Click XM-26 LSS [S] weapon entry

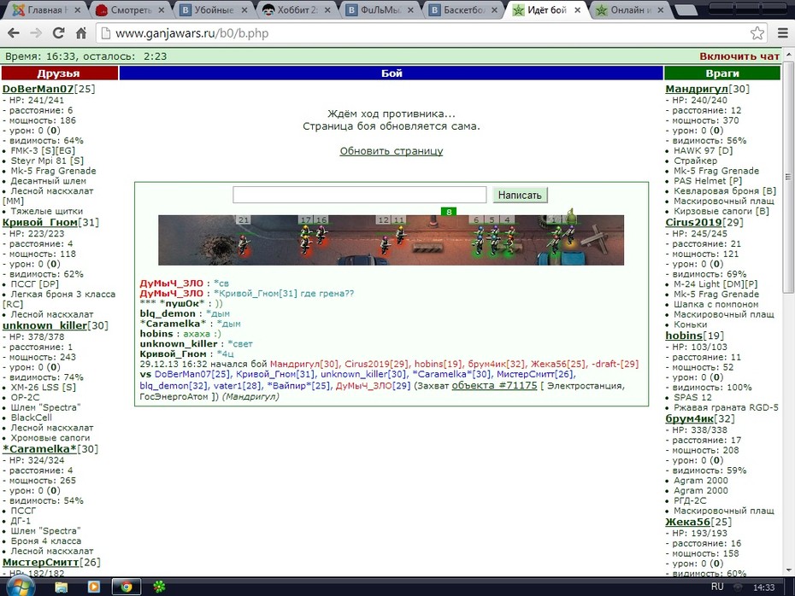44,388
